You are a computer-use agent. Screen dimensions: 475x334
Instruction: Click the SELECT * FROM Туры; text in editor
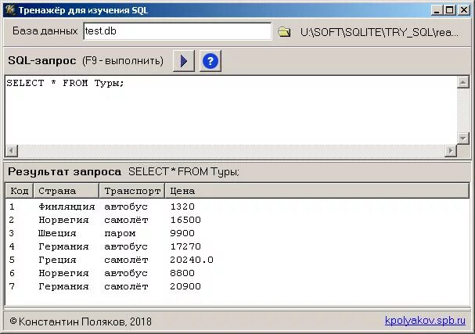pyautogui.click(x=66, y=83)
